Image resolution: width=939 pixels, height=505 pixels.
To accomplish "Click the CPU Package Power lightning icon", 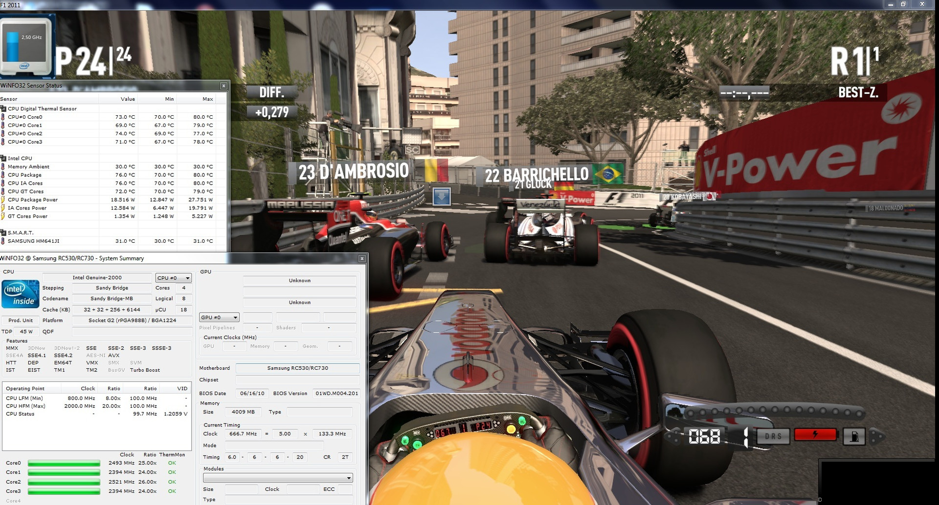I will coord(3,200).
